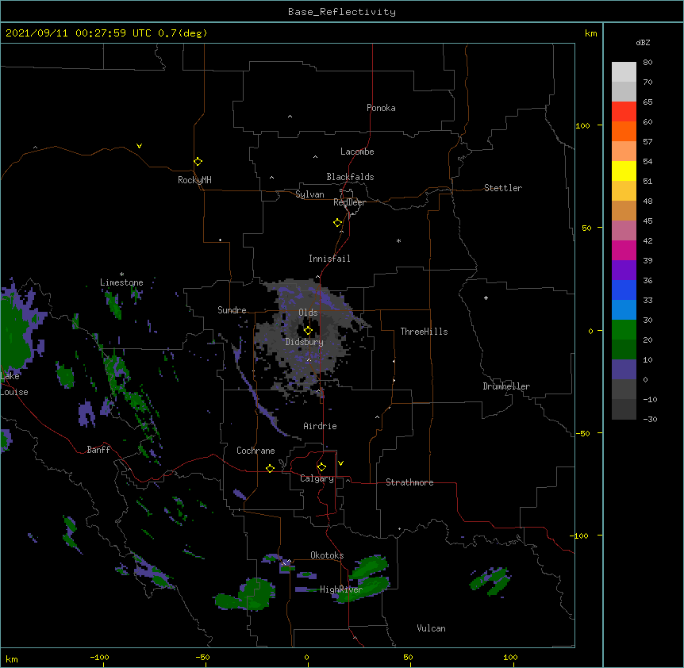Viewport: 684px width, 668px height.
Task: Click the -100 tick label on bottom axis
Action: pyautogui.click(x=99, y=658)
